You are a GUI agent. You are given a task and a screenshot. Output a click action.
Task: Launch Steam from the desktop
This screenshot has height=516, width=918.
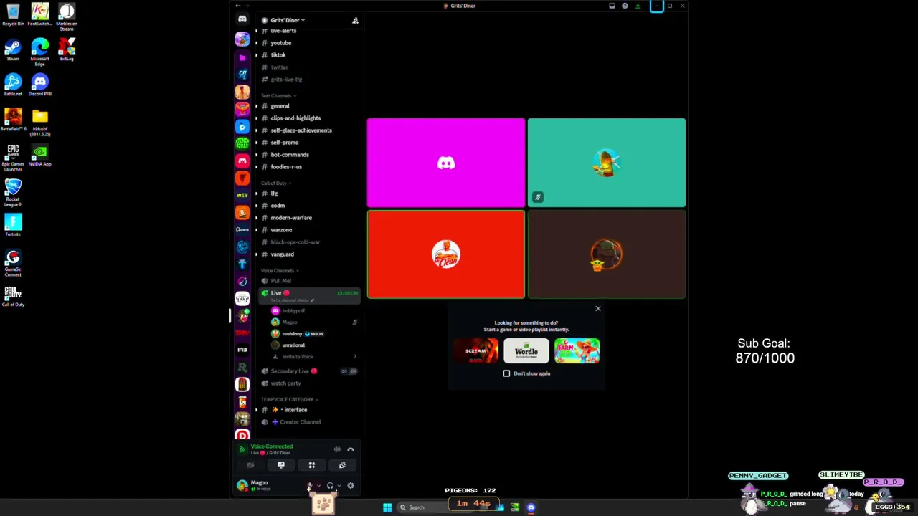point(13,50)
